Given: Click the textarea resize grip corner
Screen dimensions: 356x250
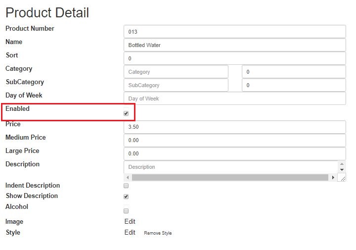Looking at the screenshot, I should 342,178.
